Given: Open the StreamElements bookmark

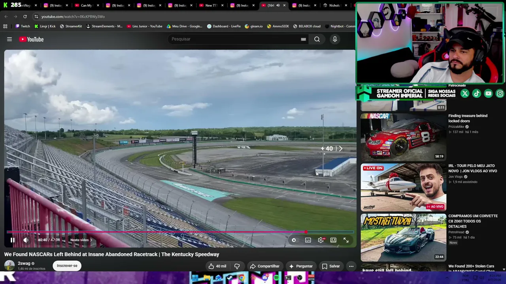Looking at the screenshot, I should coord(104,26).
